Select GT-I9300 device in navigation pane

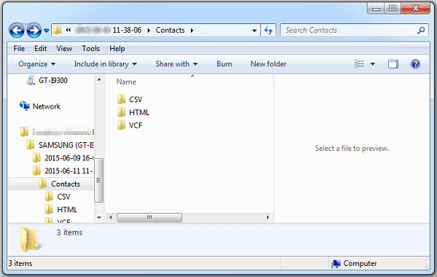47,80
